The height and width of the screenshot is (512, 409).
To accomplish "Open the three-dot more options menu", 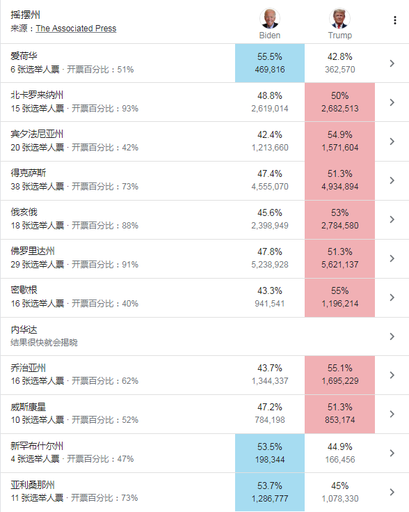I will pyautogui.click(x=394, y=20).
